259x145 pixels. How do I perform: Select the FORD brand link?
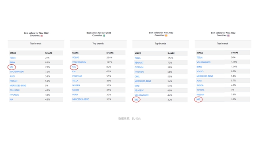coord(75,95)
